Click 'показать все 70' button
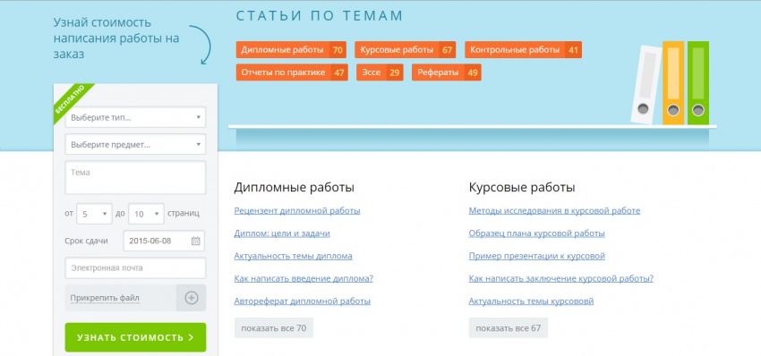Viewport: 761px width, 356px height. [x=274, y=328]
